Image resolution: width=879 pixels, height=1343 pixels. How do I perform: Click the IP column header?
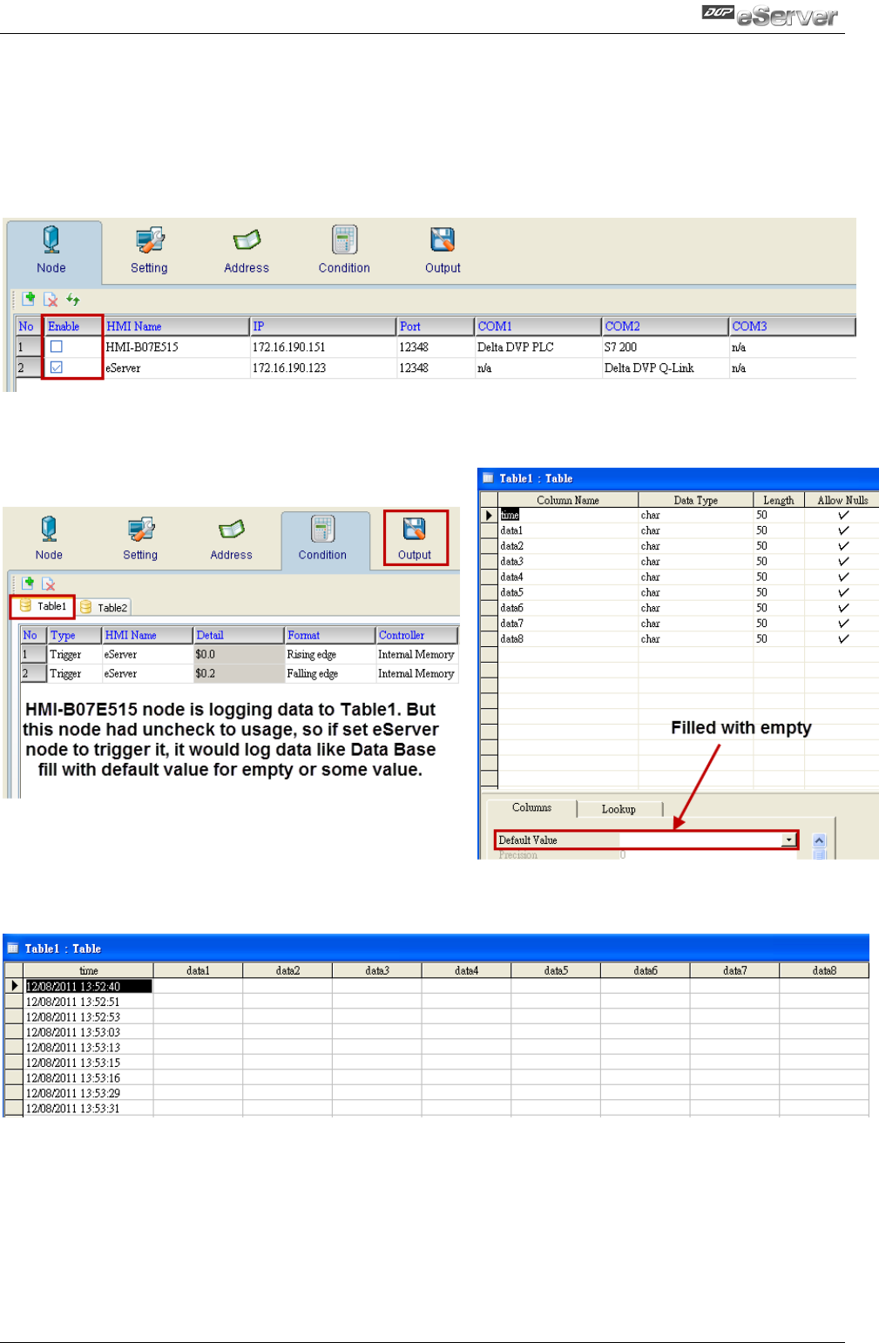click(323, 327)
